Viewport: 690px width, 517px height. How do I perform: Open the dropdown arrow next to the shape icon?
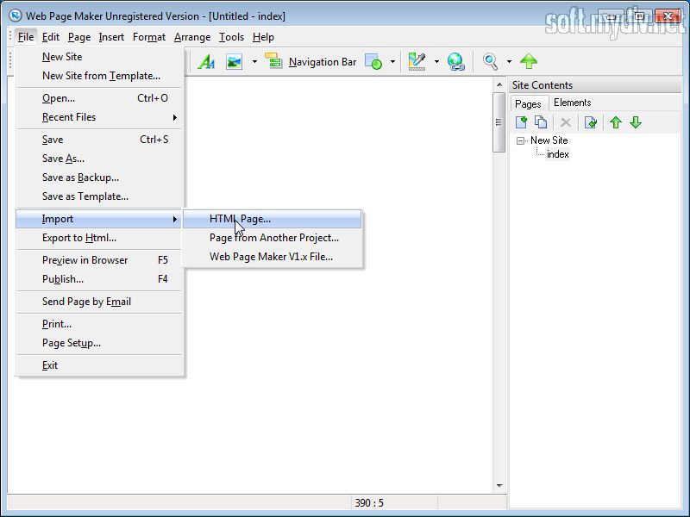pyautogui.click(x=392, y=61)
